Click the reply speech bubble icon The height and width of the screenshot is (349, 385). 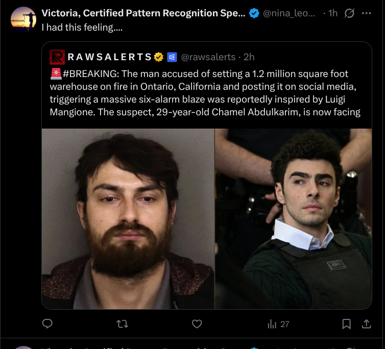(x=47, y=323)
